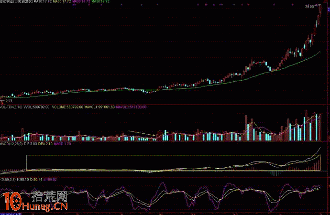Select the KDJ(9,3,3) indicator label
330x215 pixels.
(x=8, y=179)
